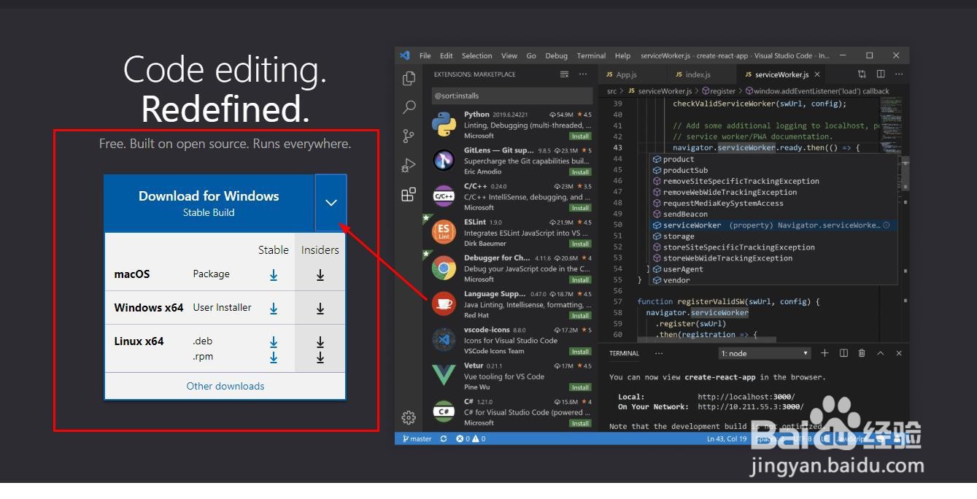
Task: Maximize the terminal panel with the chevron
Action: tap(880, 353)
